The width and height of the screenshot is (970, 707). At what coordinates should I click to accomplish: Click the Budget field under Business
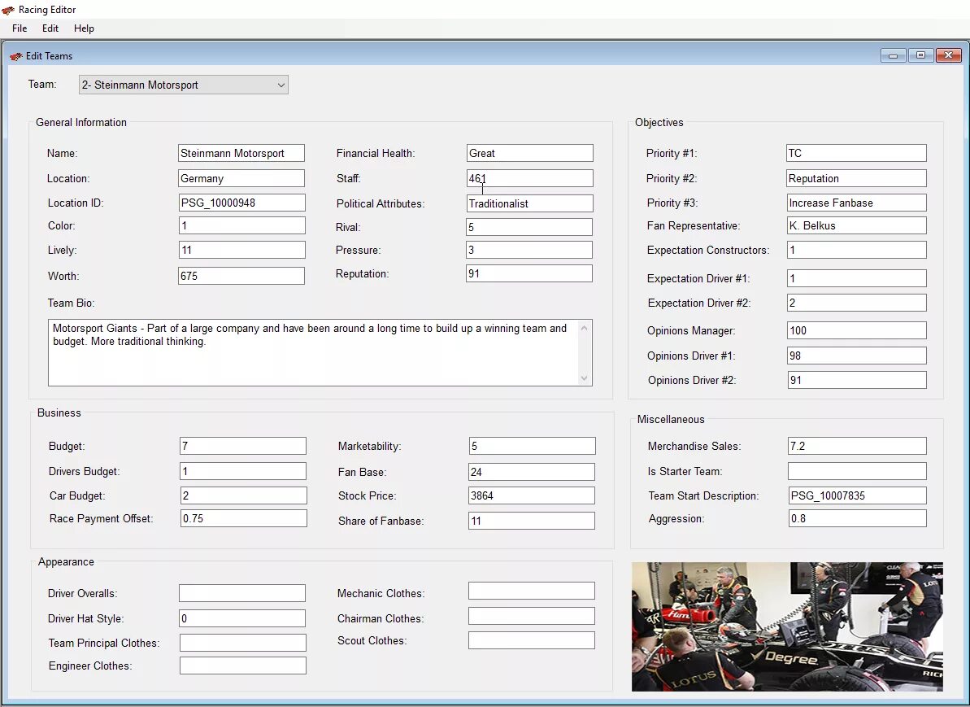tap(242, 446)
